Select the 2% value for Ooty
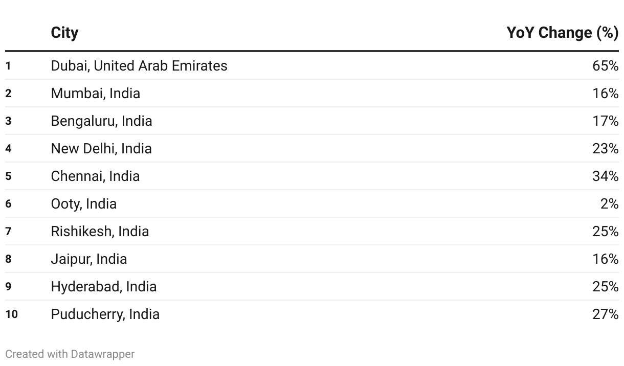624x366 pixels. 610,203
